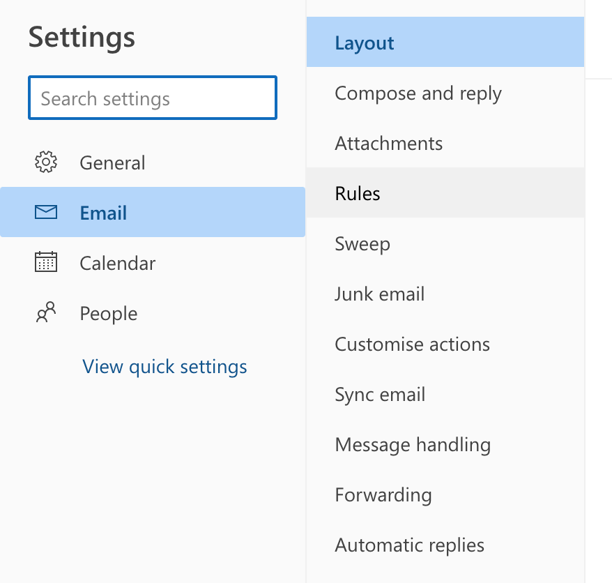612x583 pixels.
Task: Open the General settings category
Action: (112, 162)
